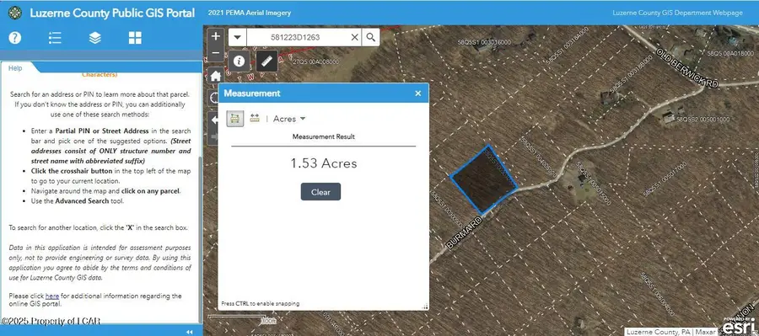Collapse the left side panel
This screenshot has width=759, height=336.
[x=189, y=332]
